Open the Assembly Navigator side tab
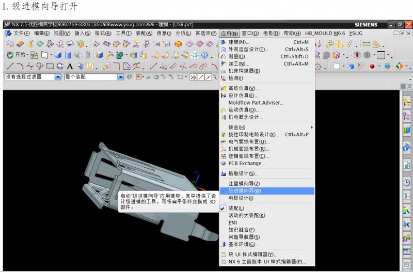 (x=407, y=102)
